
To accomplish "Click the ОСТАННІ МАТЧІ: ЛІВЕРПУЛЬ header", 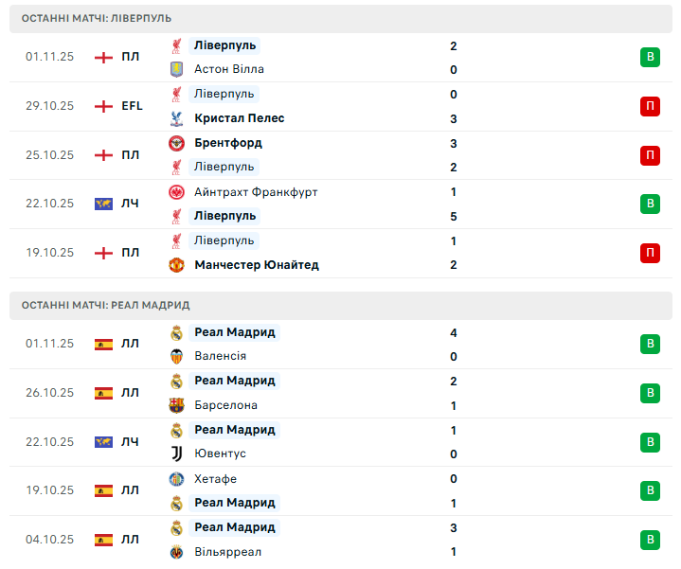I will [x=97, y=18].
